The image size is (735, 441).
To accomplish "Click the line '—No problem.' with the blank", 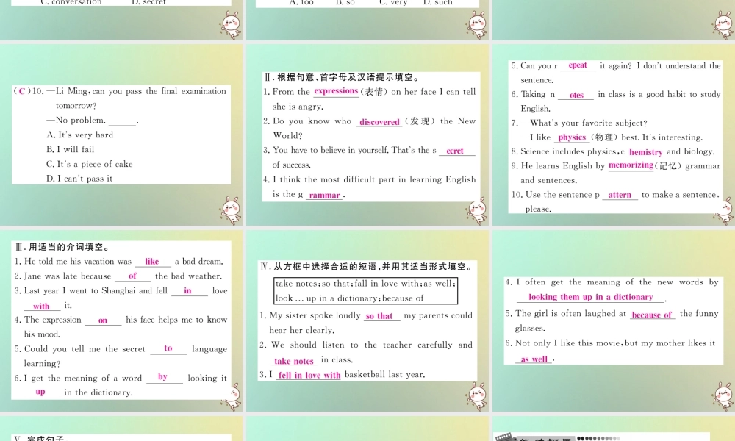I will click(93, 121).
